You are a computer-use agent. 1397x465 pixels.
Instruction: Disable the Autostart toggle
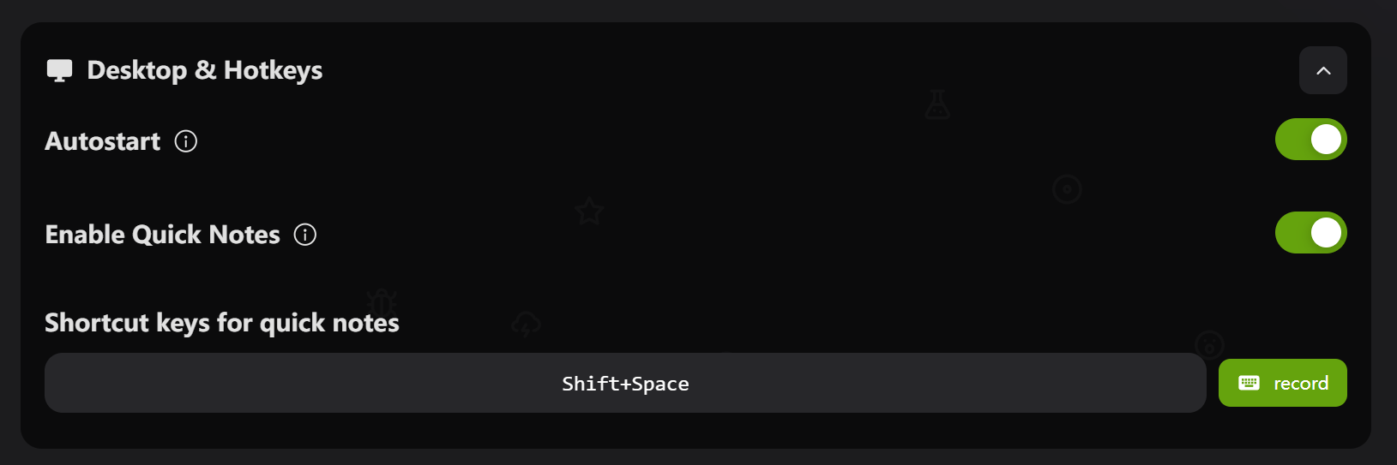pyautogui.click(x=1310, y=140)
